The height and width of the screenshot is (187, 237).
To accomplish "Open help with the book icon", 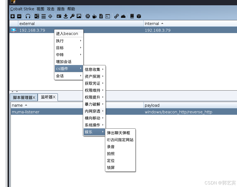I will pyautogui.click(x=132, y=16).
